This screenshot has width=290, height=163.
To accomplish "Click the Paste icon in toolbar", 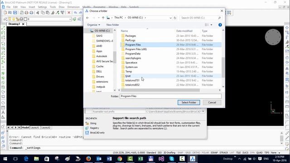I will (x=48, y=13).
